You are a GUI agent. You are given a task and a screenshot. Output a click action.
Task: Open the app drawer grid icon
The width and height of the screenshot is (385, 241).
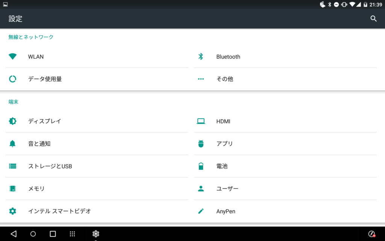tap(73, 234)
